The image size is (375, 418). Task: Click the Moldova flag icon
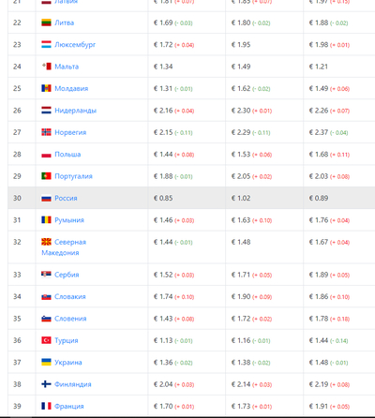click(46, 88)
